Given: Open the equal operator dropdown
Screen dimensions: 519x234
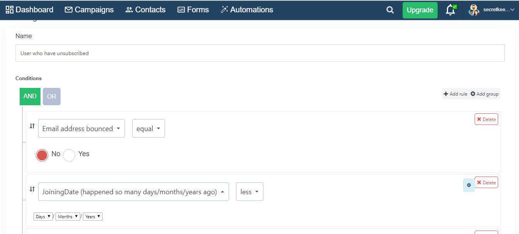Looking at the screenshot, I should click(x=148, y=128).
